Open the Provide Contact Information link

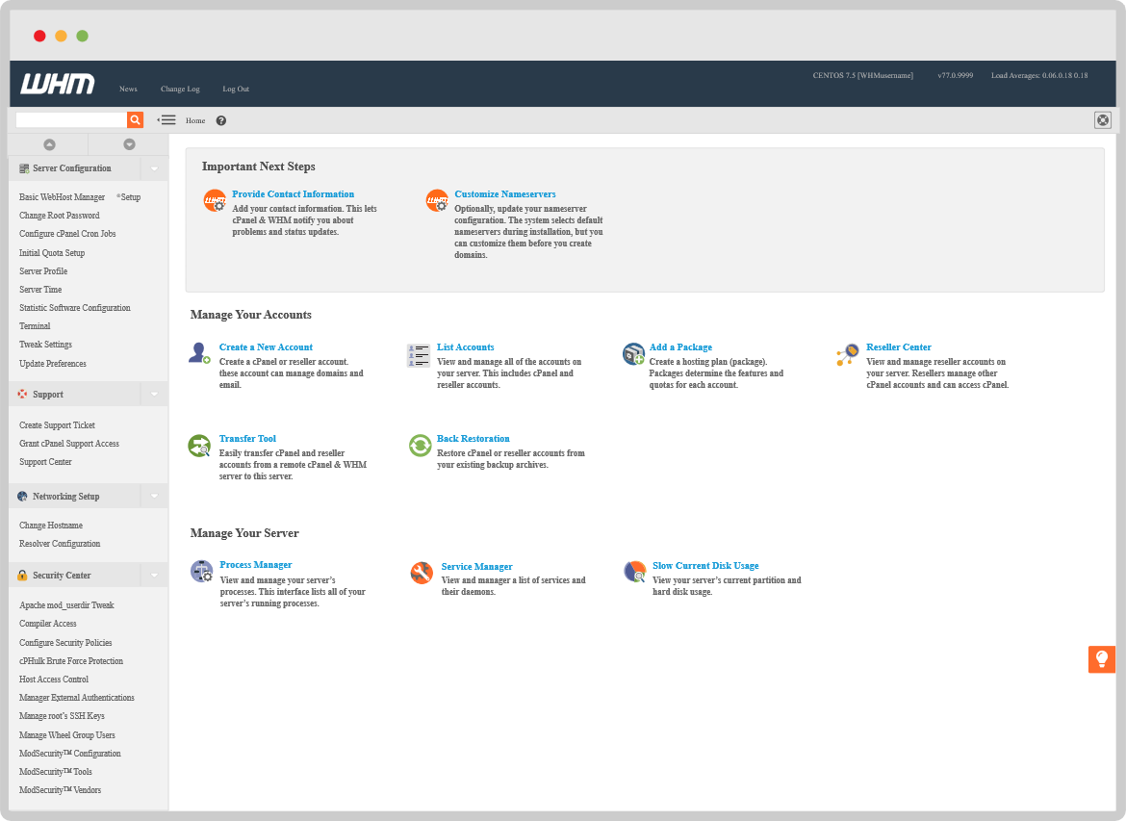(293, 194)
